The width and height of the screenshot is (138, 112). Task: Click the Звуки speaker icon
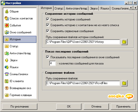tap(7, 60)
